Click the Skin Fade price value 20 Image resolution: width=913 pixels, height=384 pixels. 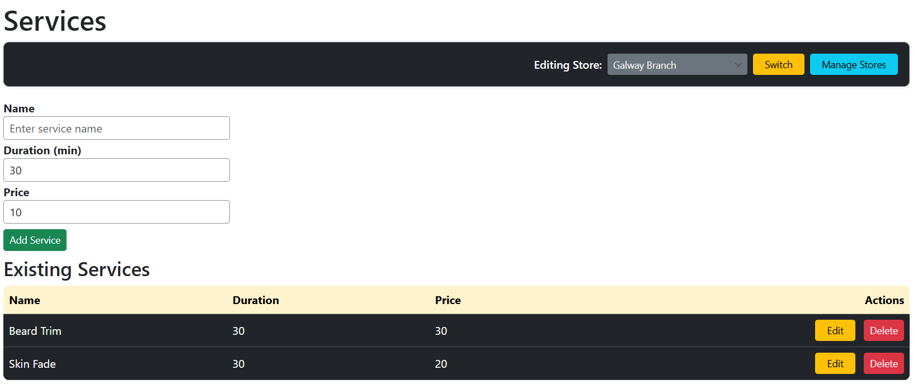pos(441,364)
